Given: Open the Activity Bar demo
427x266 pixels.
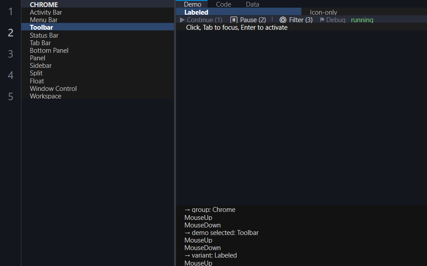Looking at the screenshot, I should click(x=97, y=12).
